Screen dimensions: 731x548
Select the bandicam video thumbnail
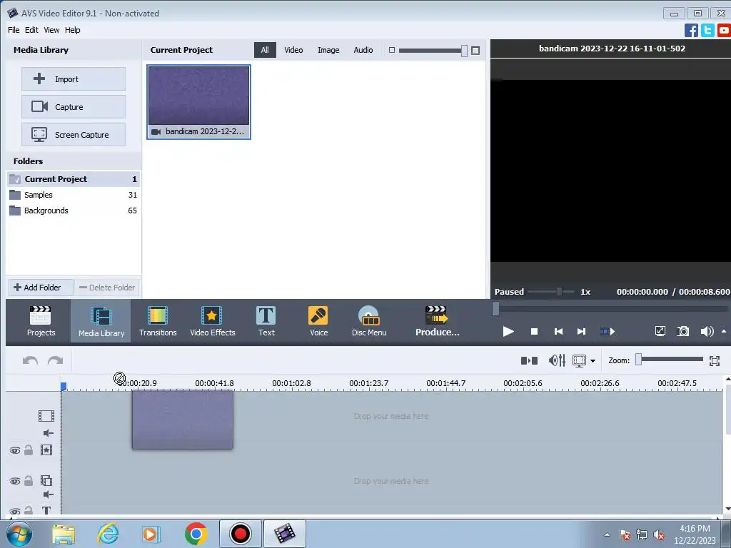click(x=199, y=102)
